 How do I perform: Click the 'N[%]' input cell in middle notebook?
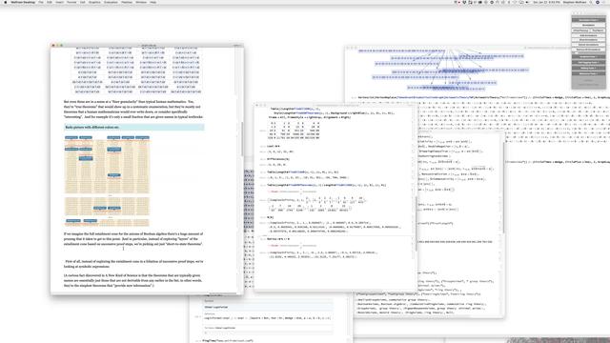(271, 217)
